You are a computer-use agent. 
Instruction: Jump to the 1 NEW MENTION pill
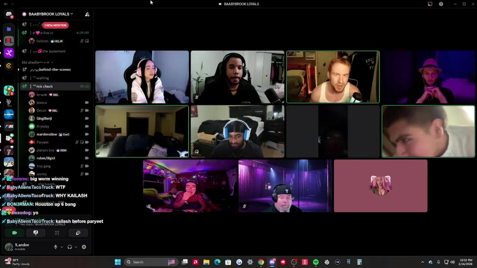pos(55,25)
